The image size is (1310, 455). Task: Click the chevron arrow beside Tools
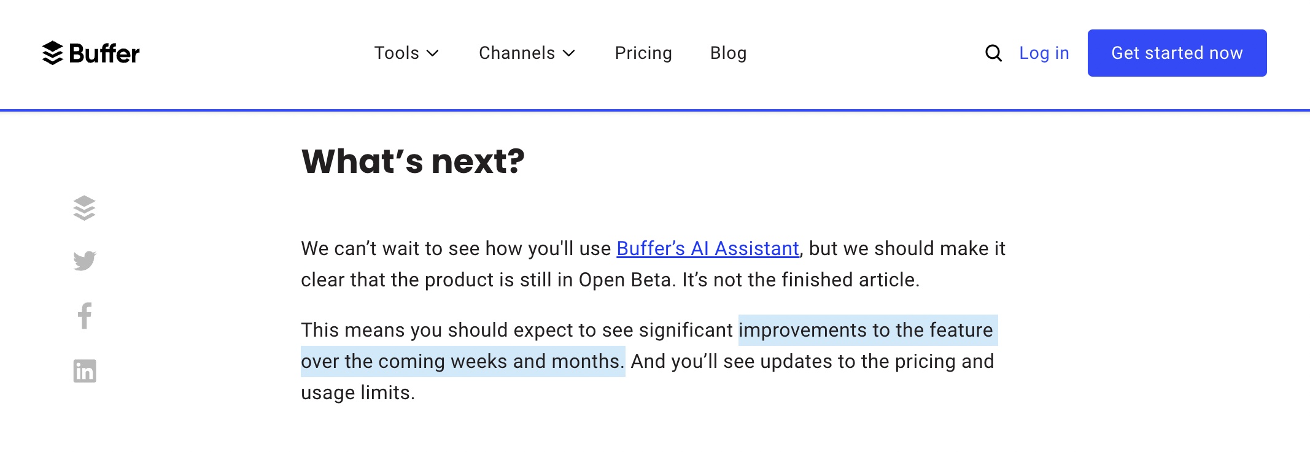tap(433, 53)
